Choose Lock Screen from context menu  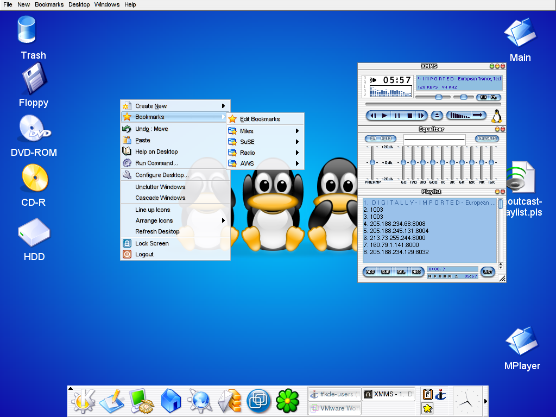click(x=175, y=243)
